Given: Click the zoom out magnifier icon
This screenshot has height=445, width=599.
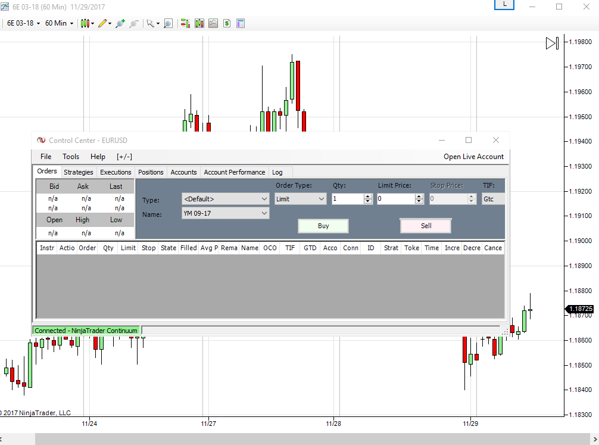Looking at the screenshot, I should coord(134,23).
